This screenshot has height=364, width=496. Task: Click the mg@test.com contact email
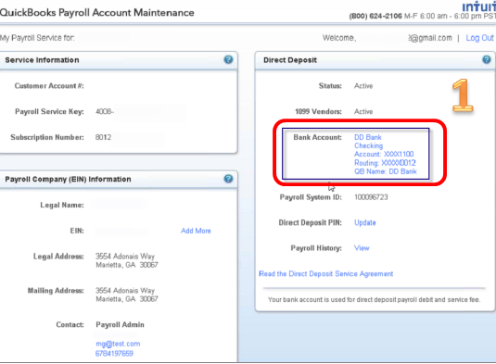pyautogui.click(x=118, y=344)
